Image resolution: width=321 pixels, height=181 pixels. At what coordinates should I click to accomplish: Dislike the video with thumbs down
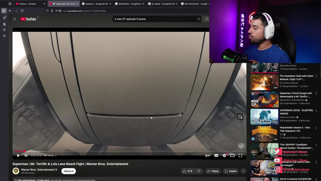(x=199, y=171)
